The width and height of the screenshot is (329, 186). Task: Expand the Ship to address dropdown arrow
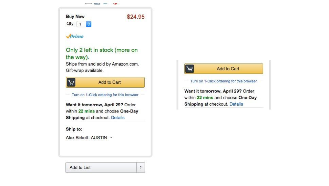(x=111, y=138)
